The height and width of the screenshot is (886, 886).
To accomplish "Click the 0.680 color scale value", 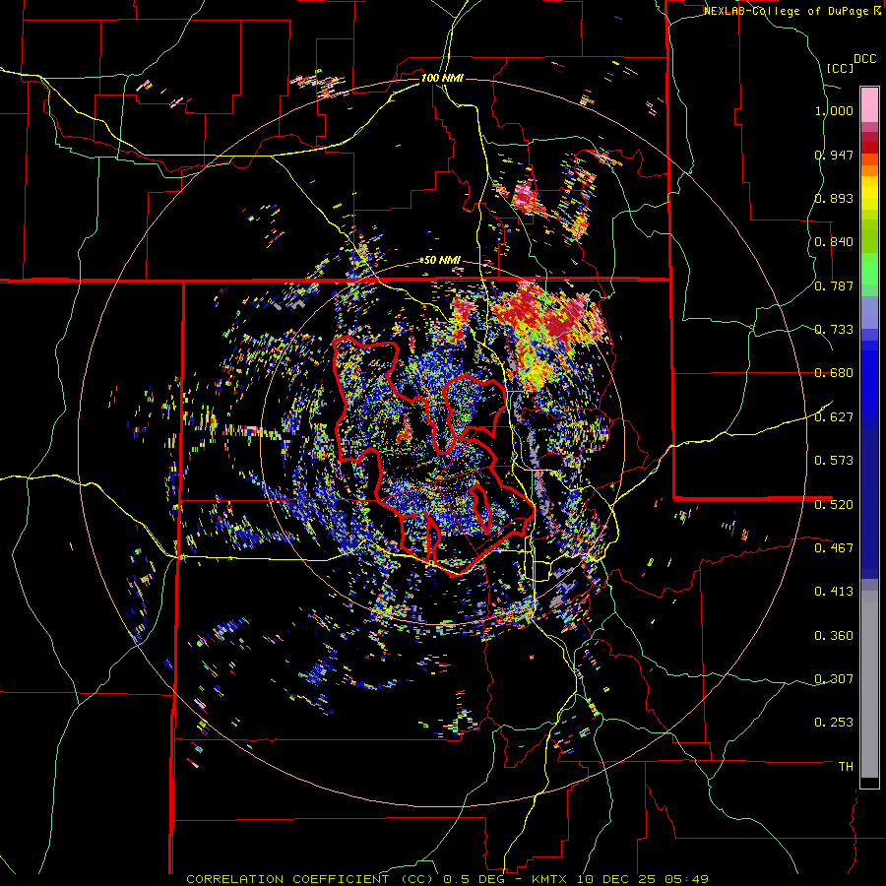I will click(834, 373).
